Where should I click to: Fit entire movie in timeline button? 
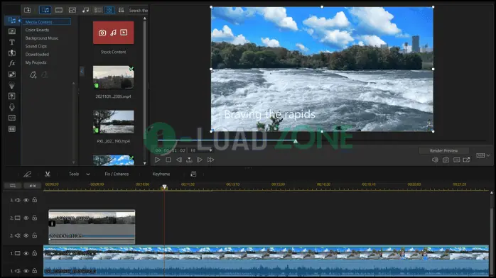(x=33, y=186)
